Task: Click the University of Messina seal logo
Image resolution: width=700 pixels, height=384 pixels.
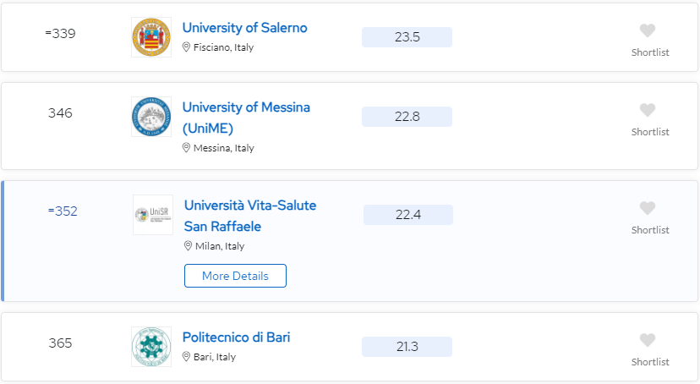Action: pos(151,117)
